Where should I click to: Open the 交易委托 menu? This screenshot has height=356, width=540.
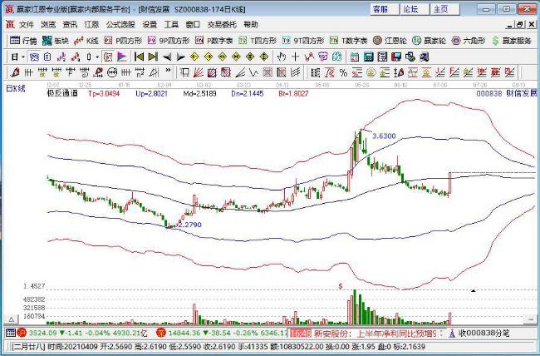click(x=220, y=25)
